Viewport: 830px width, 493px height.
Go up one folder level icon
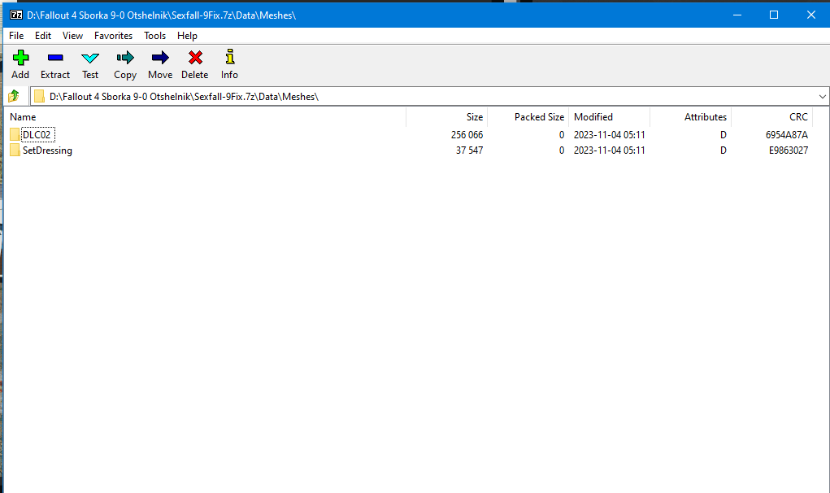tap(14, 97)
